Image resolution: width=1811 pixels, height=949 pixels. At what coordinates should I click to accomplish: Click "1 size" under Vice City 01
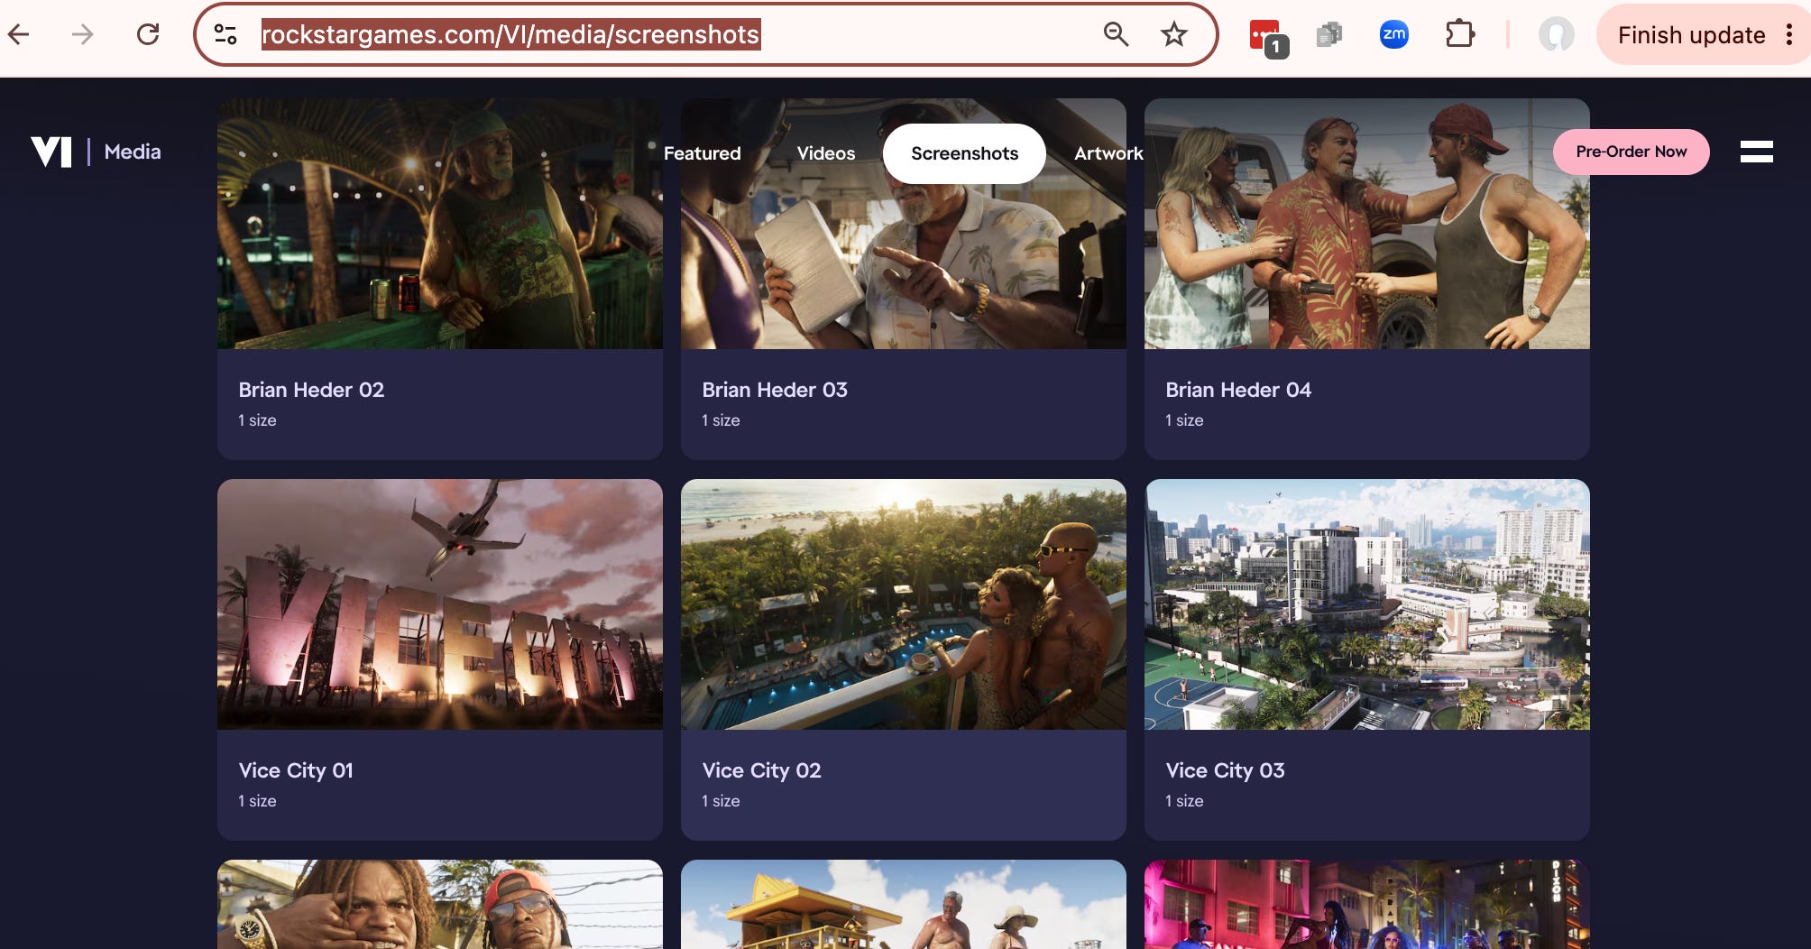pyautogui.click(x=257, y=801)
